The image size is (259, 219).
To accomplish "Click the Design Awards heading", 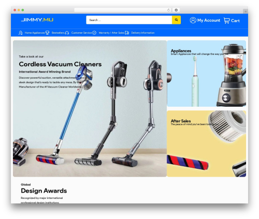I will [44, 191].
